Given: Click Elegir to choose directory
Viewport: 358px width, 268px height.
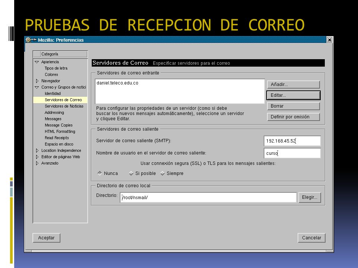Looking at the screenshot, I should tap(310, 197).
